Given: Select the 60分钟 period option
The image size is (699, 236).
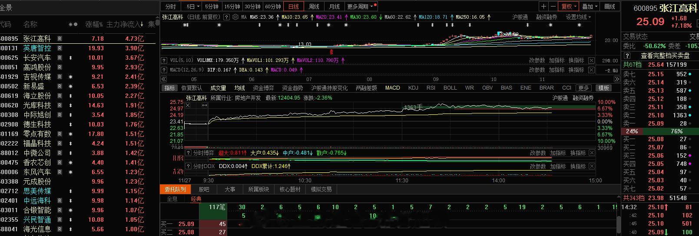Looking at the screenshot, I should [273, 6].
